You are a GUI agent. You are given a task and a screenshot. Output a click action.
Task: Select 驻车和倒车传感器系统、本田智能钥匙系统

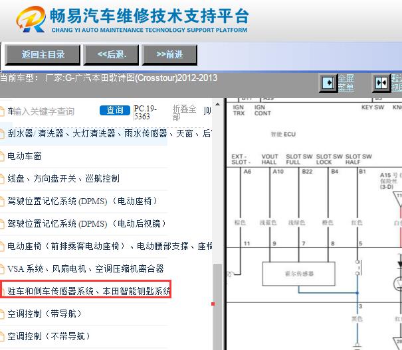pyautogui.click(x=88, y=291)
